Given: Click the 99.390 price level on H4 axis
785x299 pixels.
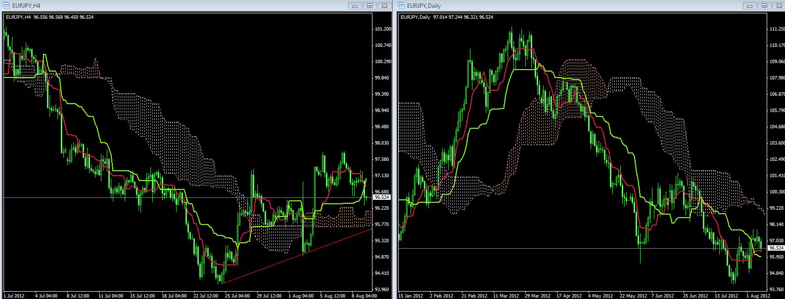Looking at the screenshot, I should (x=383, y=94).
